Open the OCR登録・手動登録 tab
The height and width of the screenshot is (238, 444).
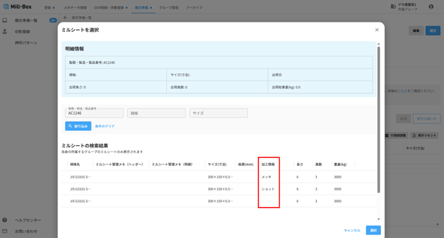(x=111, y=8)
